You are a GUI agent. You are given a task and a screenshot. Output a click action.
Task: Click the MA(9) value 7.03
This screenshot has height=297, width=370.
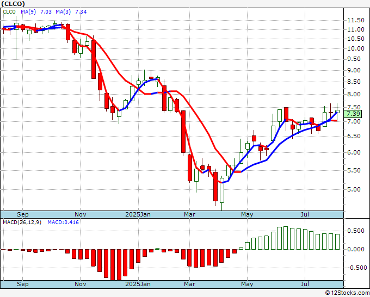[x=46, y=12]
